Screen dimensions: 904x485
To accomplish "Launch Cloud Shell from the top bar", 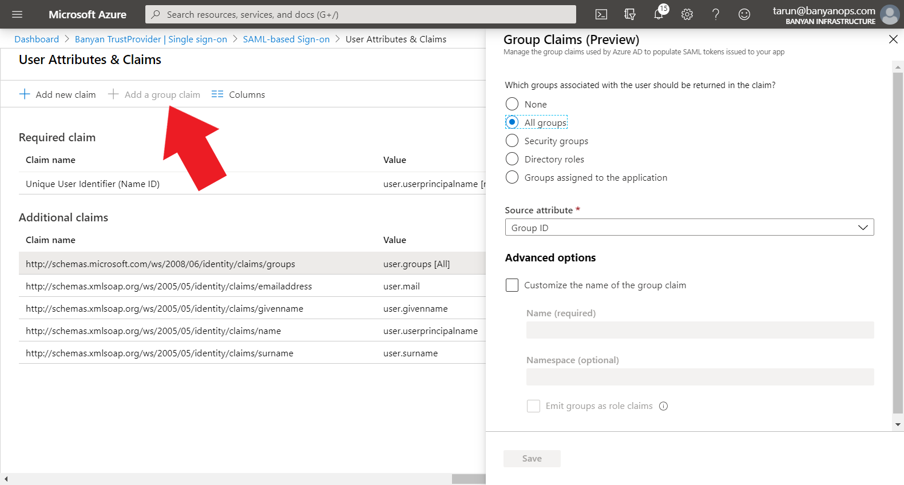I will coord(601,14).
